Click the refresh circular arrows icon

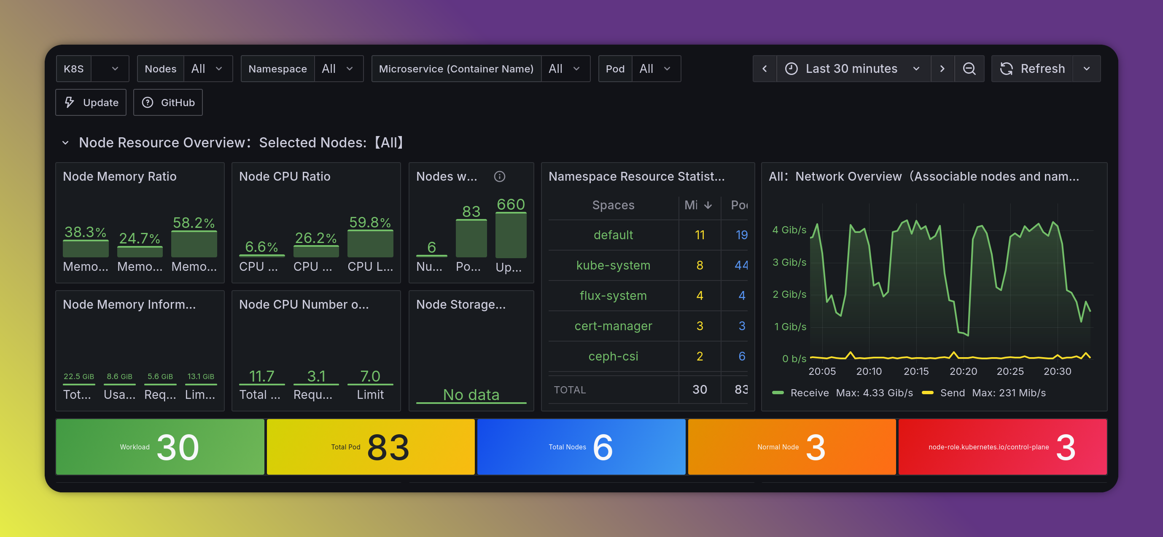point(1006,69)
